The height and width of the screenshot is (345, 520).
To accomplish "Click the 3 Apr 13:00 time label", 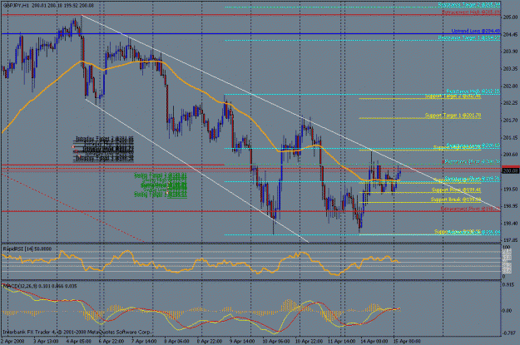I will [x=46, y=342].
